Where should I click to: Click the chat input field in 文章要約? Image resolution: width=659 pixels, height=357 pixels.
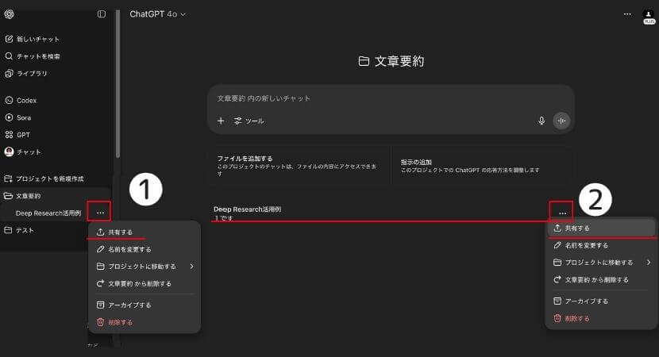(391, 98)
